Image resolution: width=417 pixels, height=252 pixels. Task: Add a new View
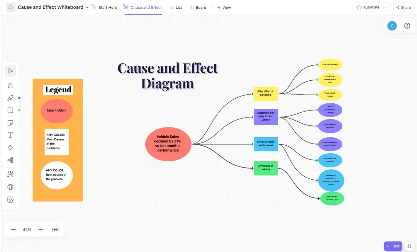tap(224, 7)
